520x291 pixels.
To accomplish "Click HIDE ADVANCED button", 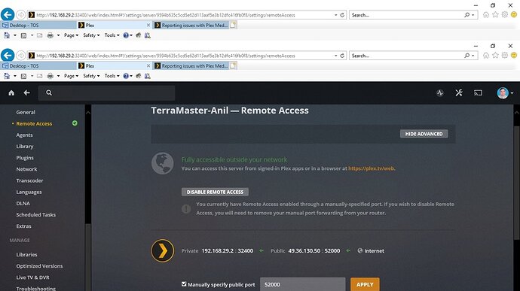I will tap(424, 134).
